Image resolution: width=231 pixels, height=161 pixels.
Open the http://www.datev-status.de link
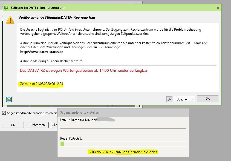coord(42,52)
